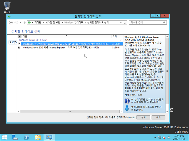Viewport: 189px width, 141px height.
Task: Click the network tray icon
Action: (x=159, y=137)
